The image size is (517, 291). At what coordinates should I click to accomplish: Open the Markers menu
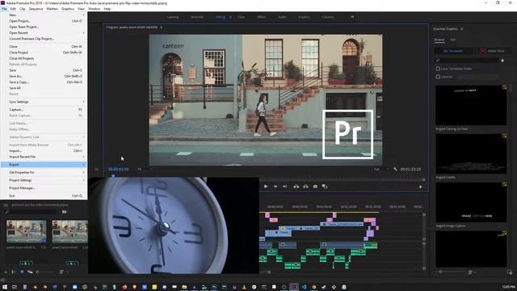[x=52, y=9]
